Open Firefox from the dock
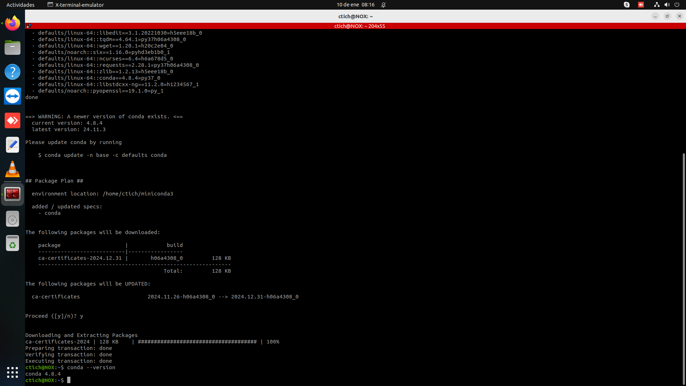The image size is (686, 386). 13,24
